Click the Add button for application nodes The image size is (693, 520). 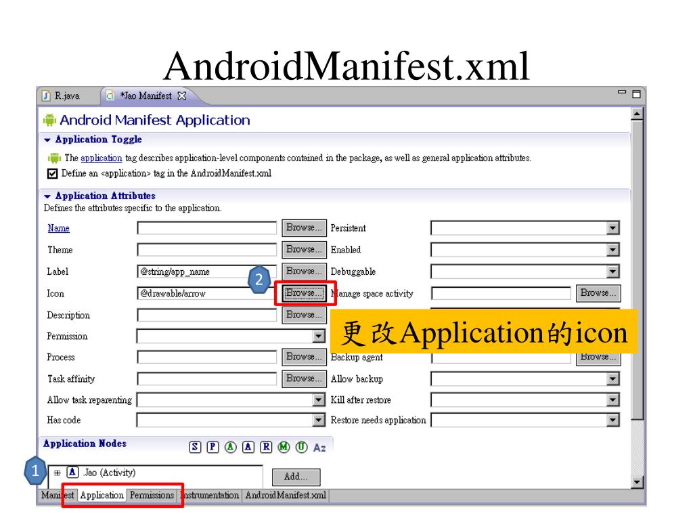[296, 477]
